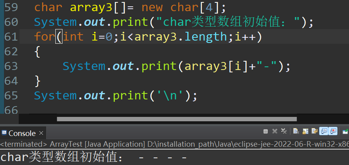Toggle Show Console When Standard Error Changes
The image size is (349, 165).
333,131
